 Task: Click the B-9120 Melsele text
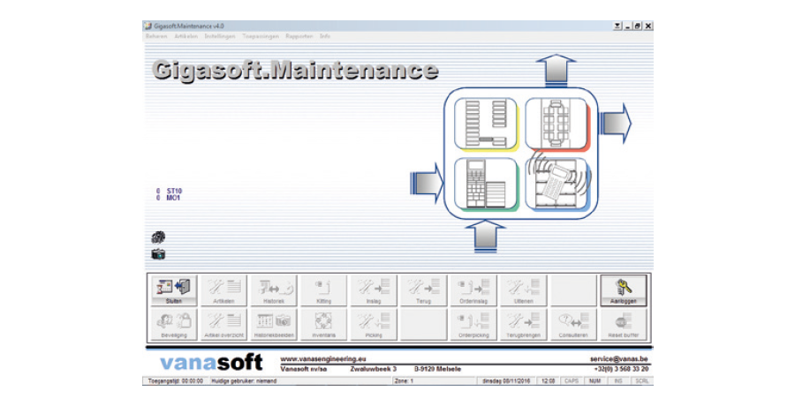tap(437, 369)
